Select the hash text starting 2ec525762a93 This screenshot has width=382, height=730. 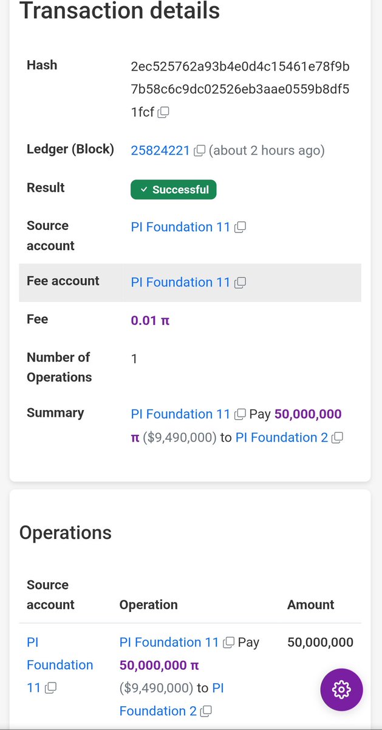(x=240, y=89)
